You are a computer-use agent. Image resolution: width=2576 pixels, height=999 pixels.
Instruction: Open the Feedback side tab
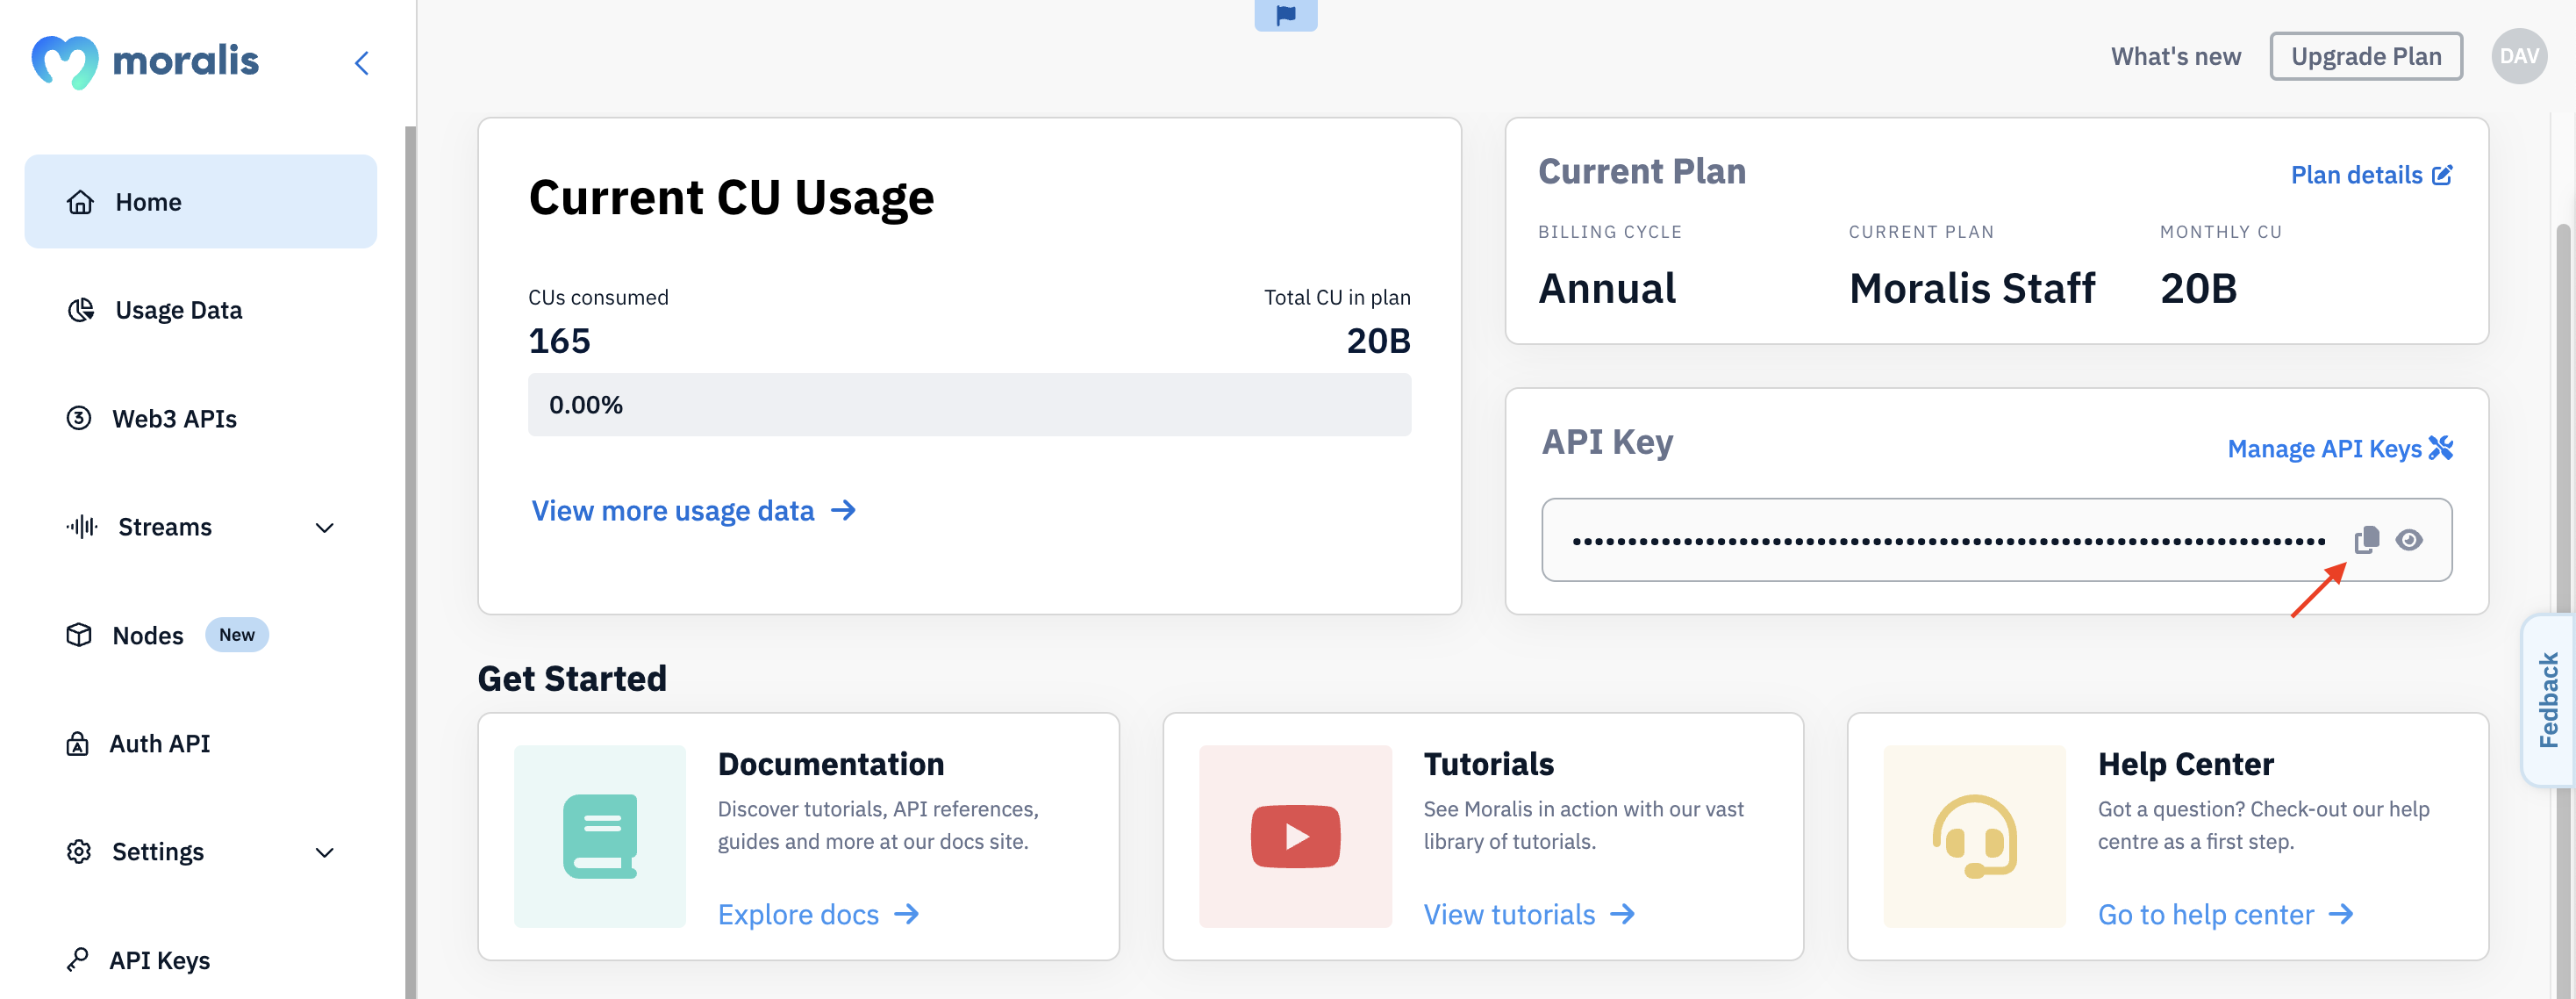point(2549,700)
